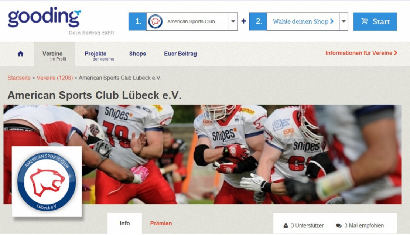Open the club selection dropdown arrow

click(233, 21)
